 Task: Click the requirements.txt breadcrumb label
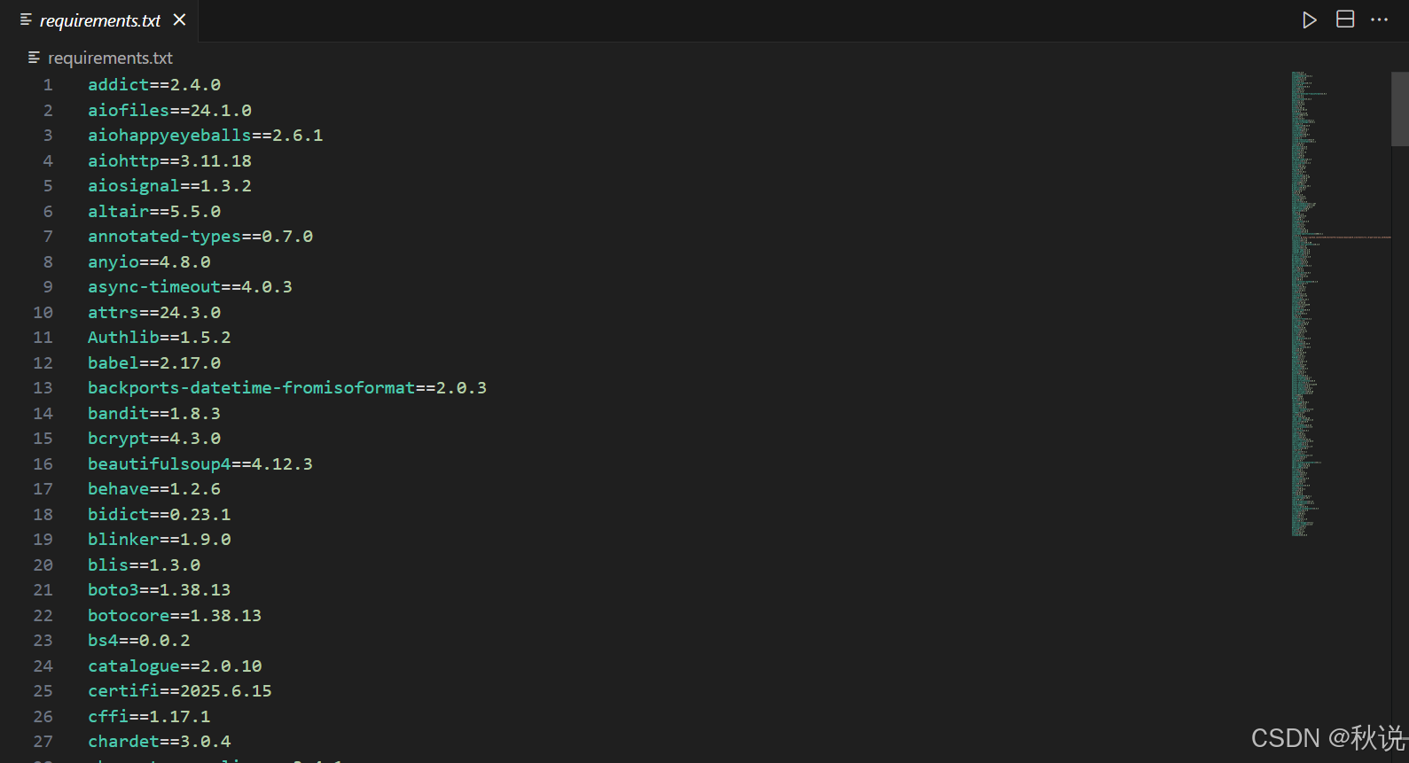pos(110,58)
